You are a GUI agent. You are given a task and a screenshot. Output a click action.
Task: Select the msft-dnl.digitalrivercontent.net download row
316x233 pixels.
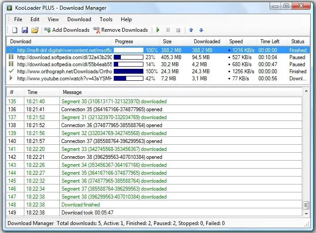[158, 50]
